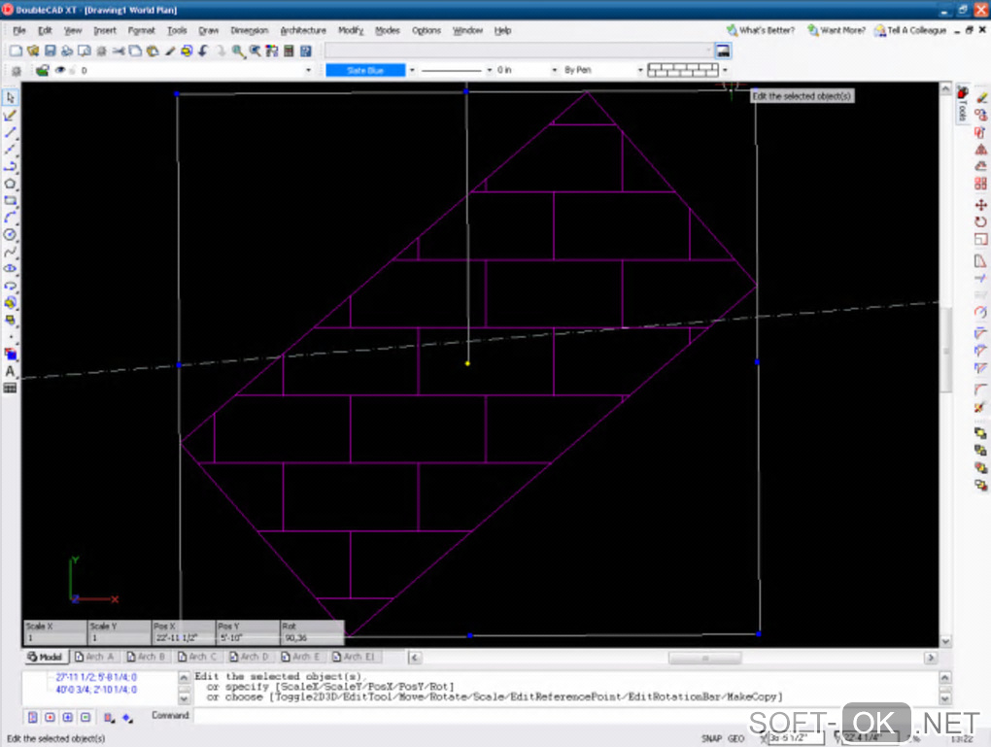Choose the Line drawing tool
This screenshot has width=991, height=747.
[11, 132]
